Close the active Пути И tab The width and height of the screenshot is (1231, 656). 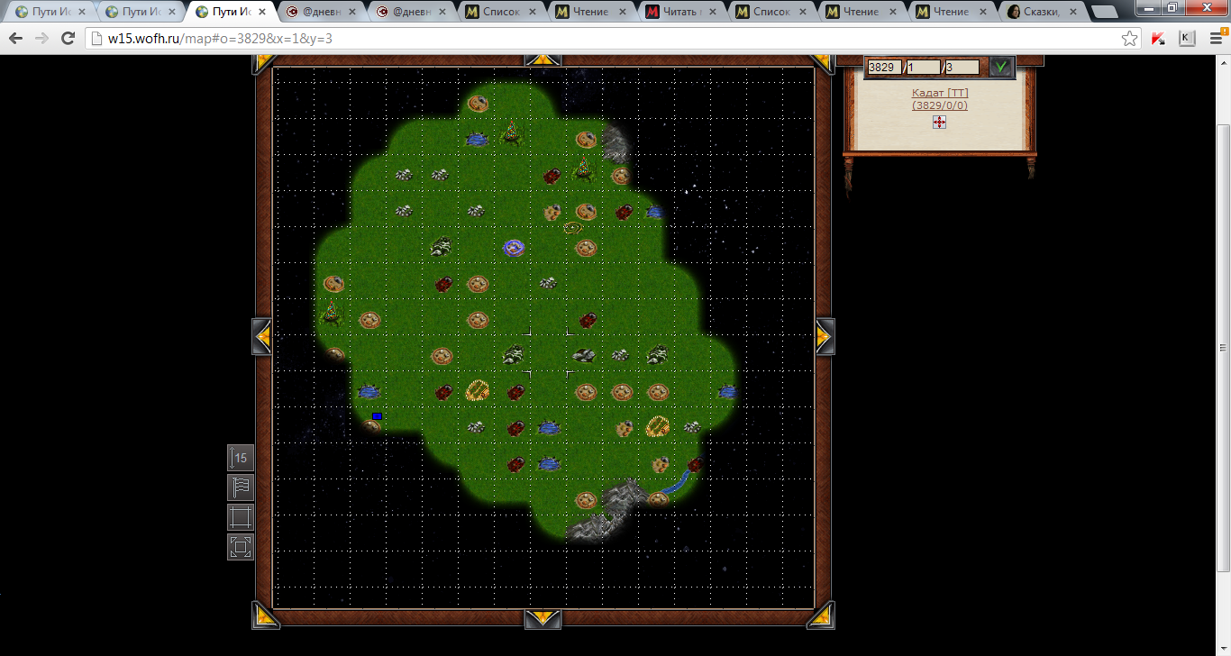(262, 13)
